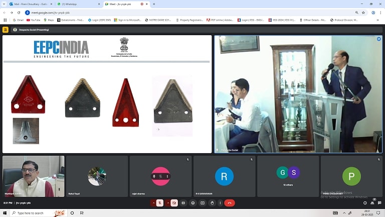Open meeting details info icon

365,203
